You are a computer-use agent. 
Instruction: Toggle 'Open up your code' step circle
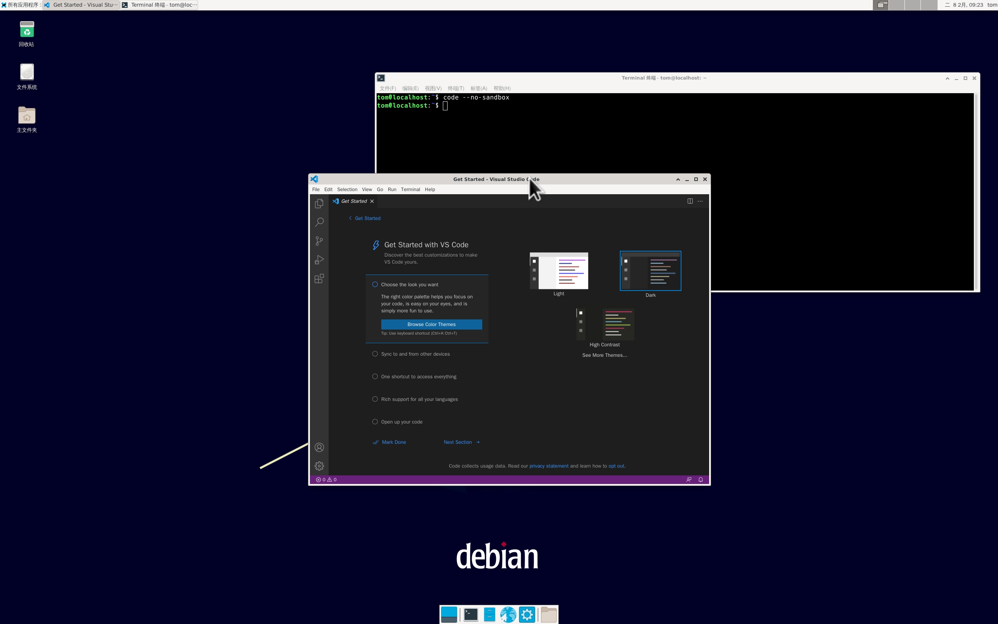coord(375,421)
